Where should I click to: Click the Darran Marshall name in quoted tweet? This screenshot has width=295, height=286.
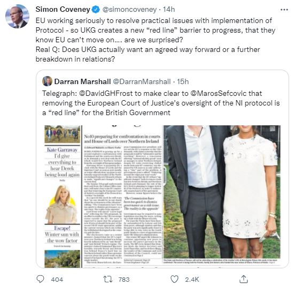(x=82, y=81)
